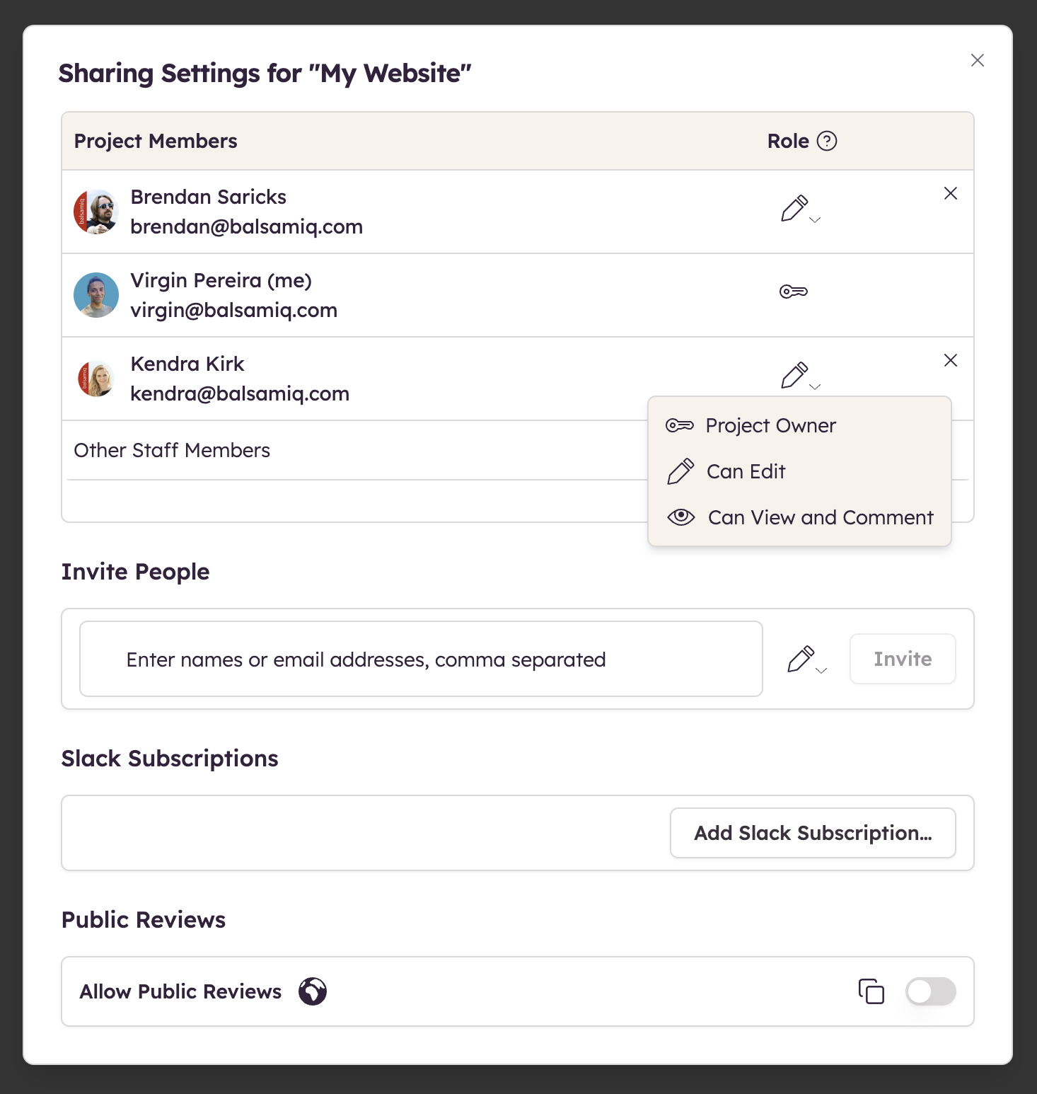Click the Role help question mark icon
Screen dimensions: 1037x1094
(826, 142)
